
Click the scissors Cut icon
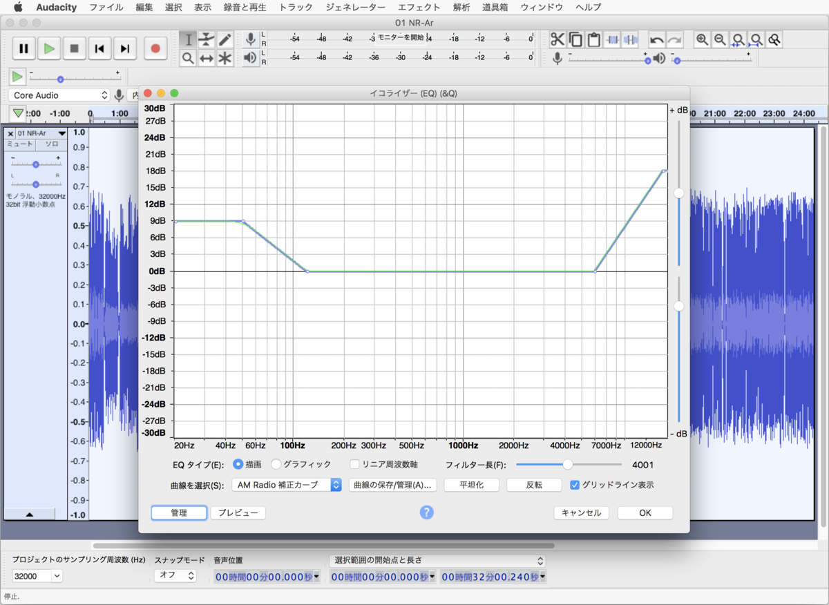point(558,39)
